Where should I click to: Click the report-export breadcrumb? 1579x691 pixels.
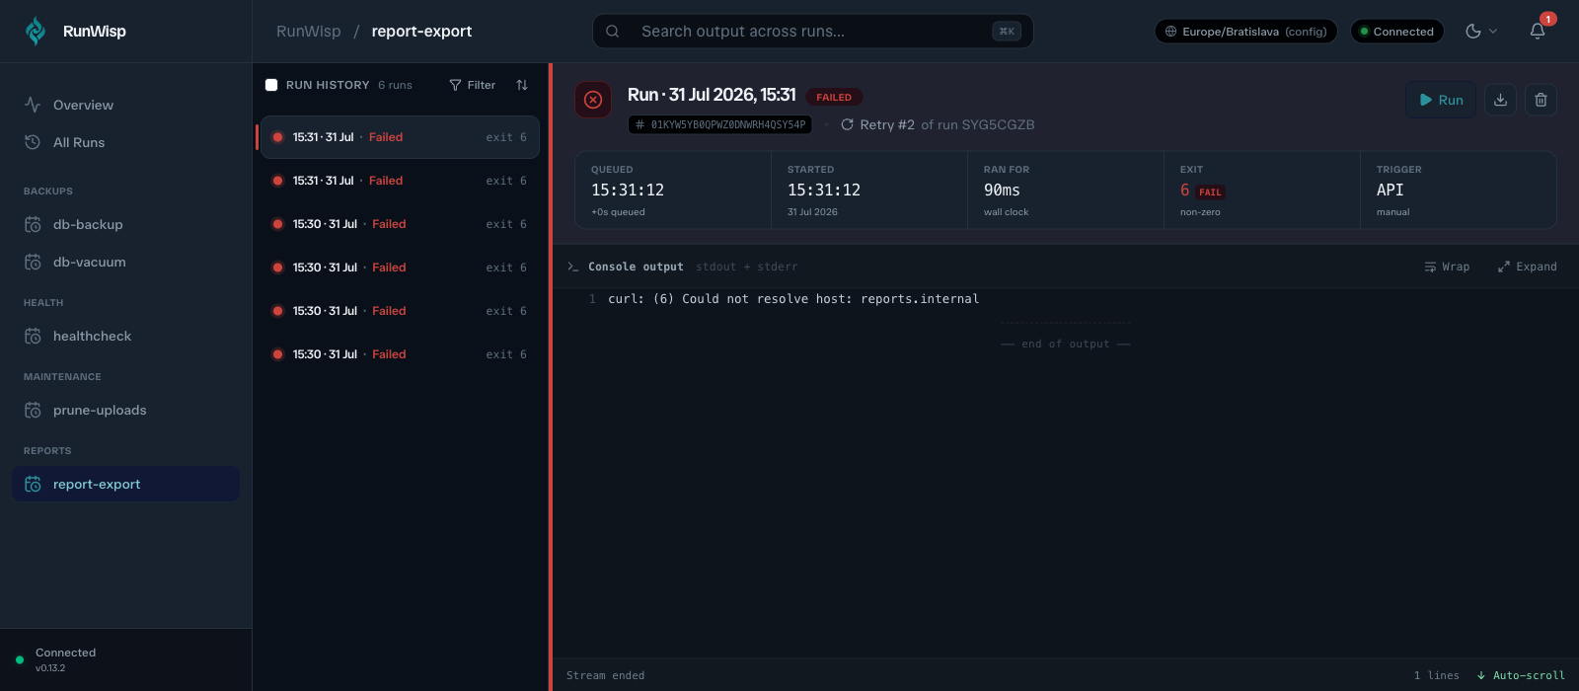(x=421, y=32)
